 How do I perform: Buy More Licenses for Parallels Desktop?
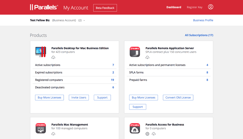click(49, 97)
